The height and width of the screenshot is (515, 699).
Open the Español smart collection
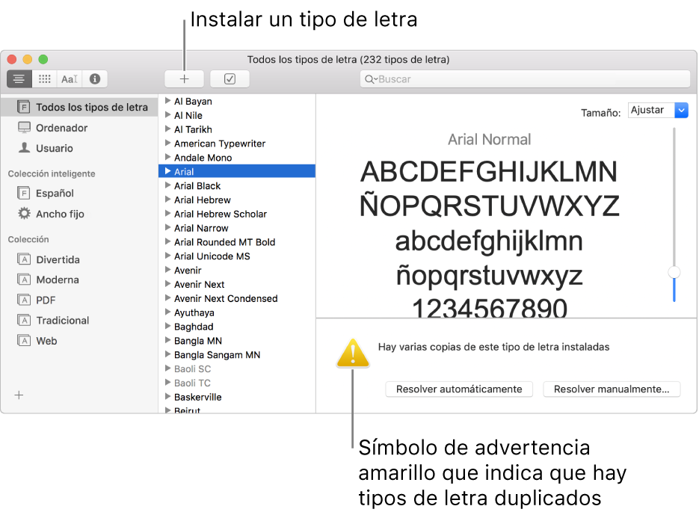pos(79,193)
